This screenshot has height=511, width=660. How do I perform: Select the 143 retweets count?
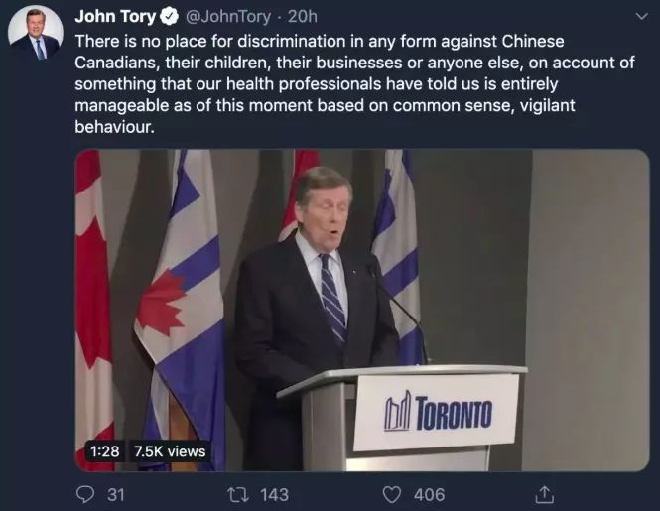tap(274, 495)
